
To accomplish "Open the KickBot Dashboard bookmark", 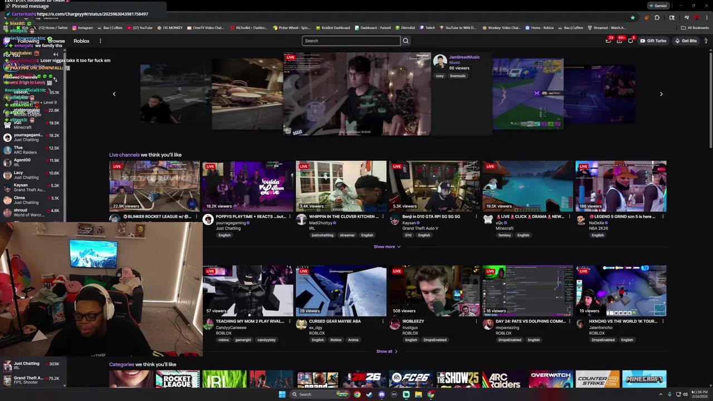I will (x=333, y=28).
